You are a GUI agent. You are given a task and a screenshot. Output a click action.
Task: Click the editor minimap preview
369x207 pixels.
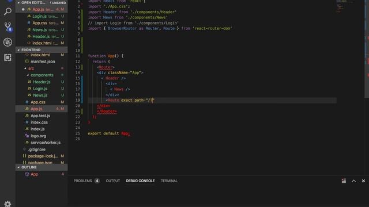345,6
